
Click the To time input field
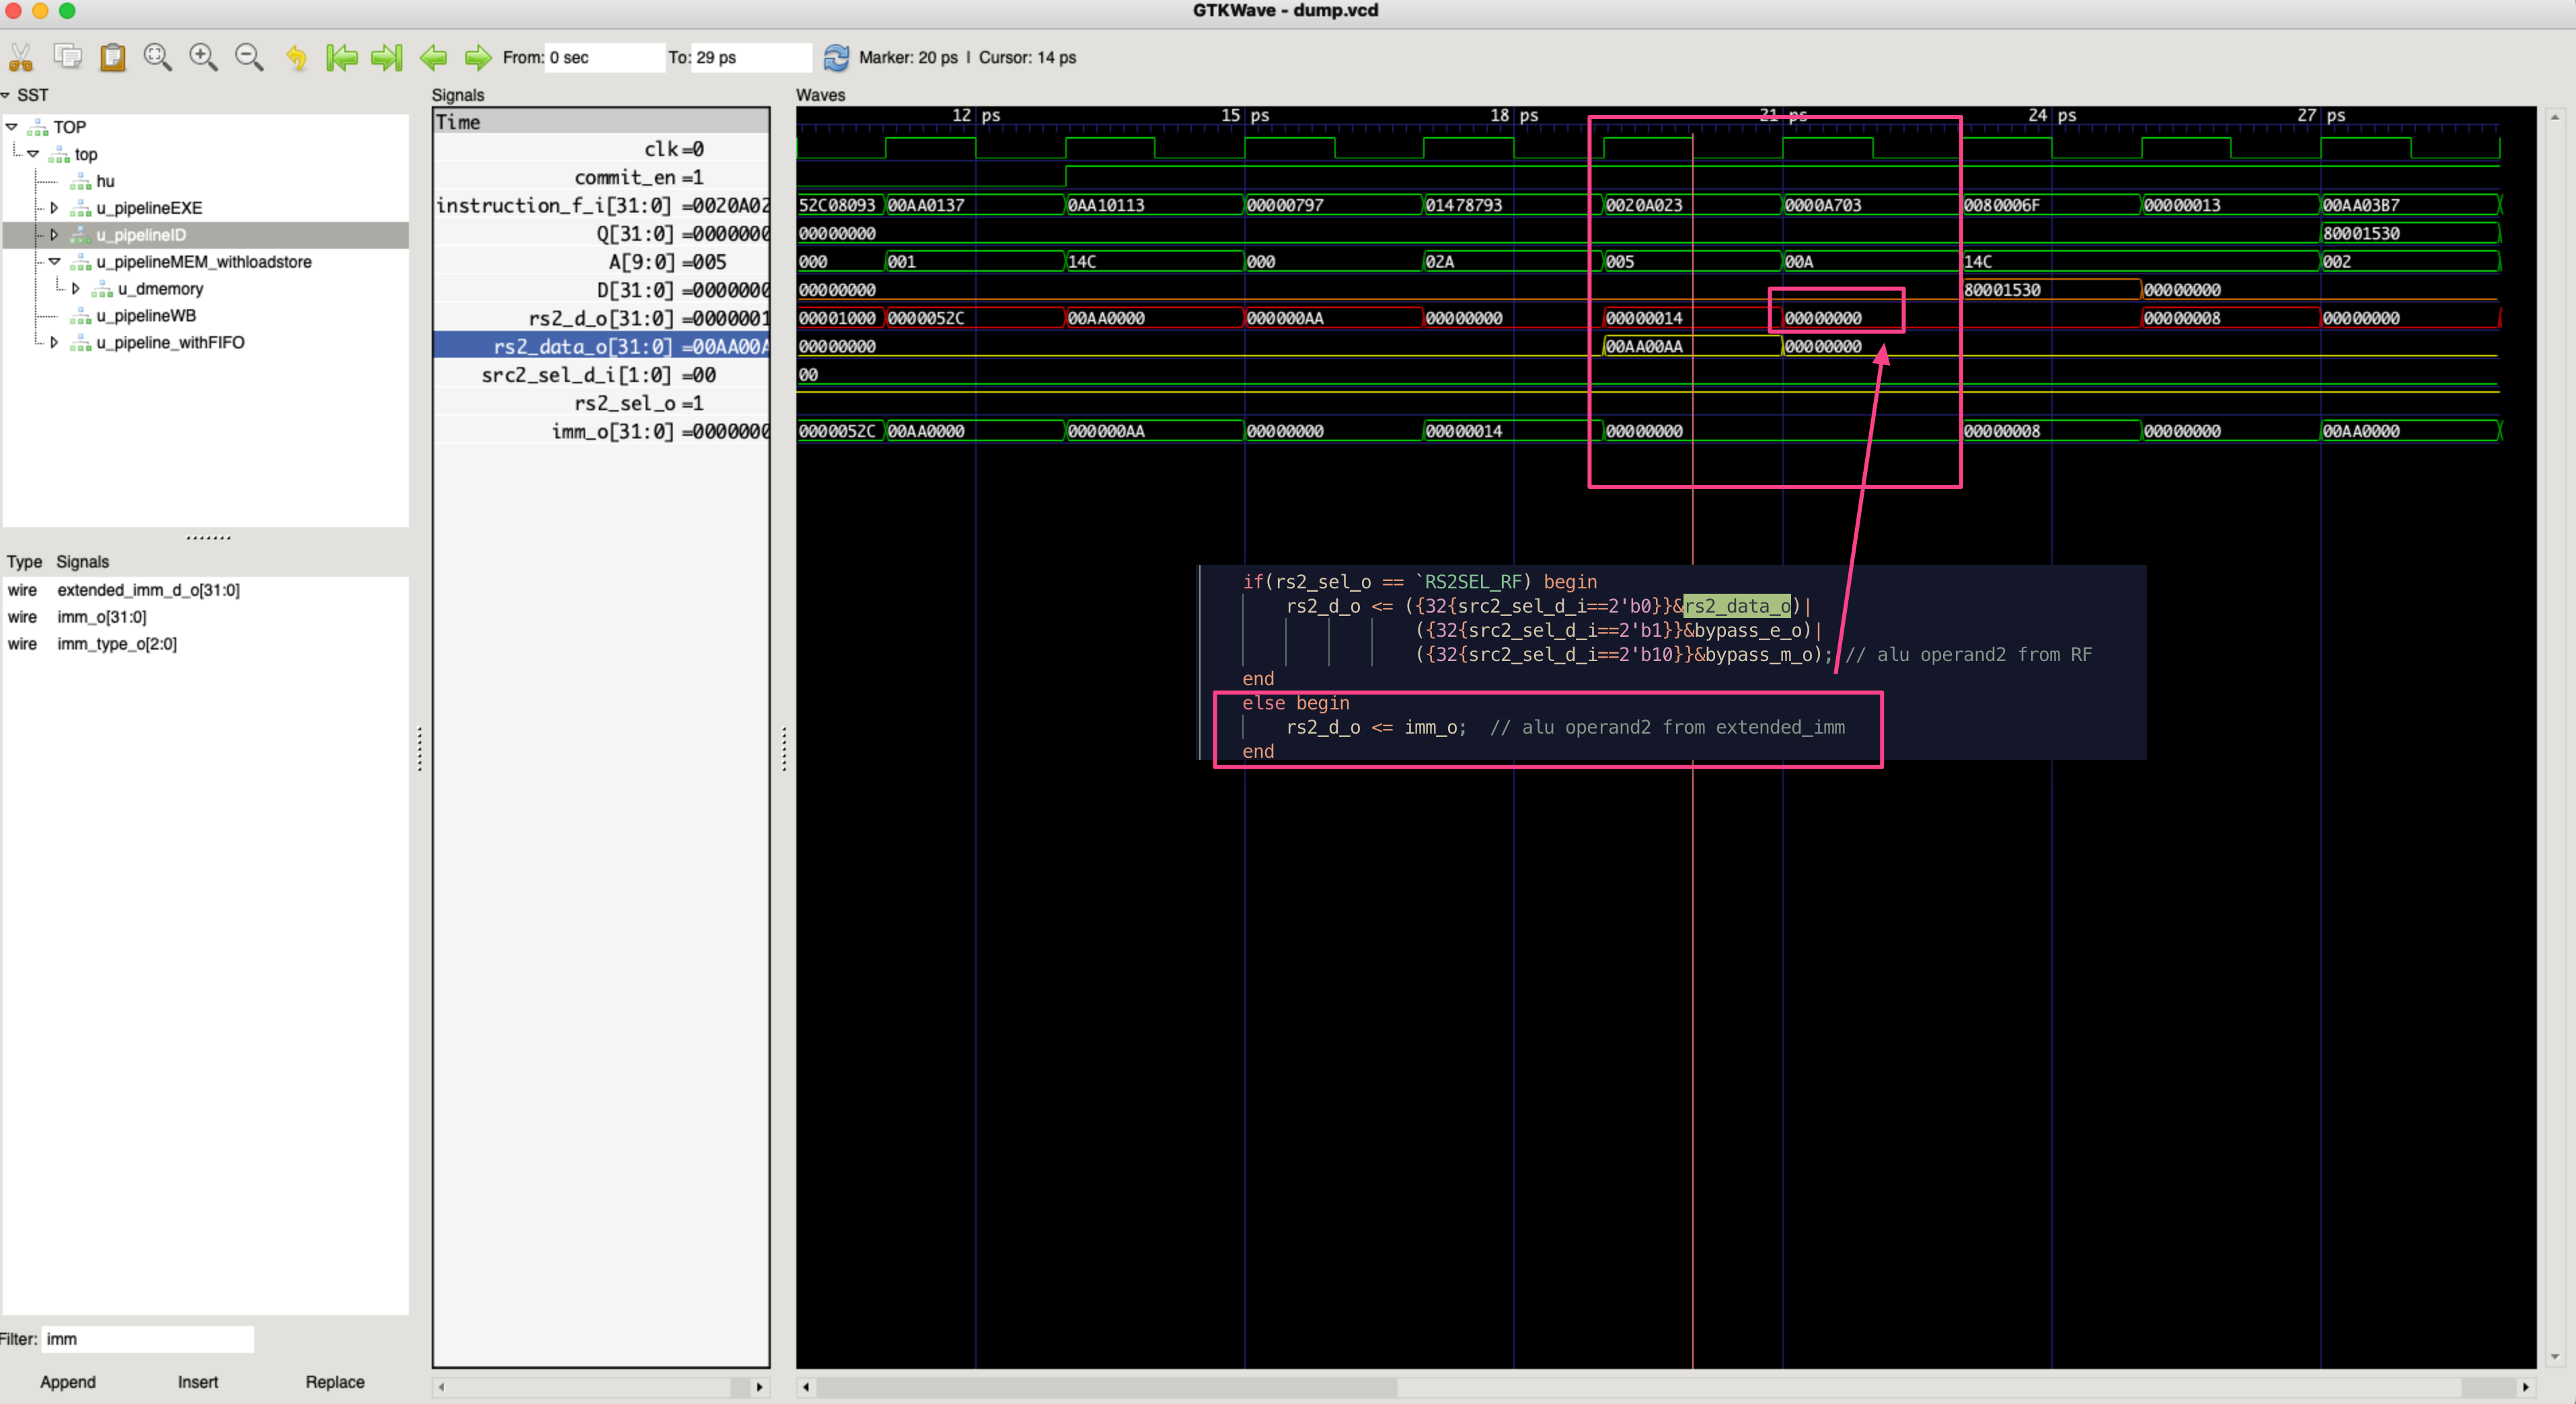(x=752, y=57)
